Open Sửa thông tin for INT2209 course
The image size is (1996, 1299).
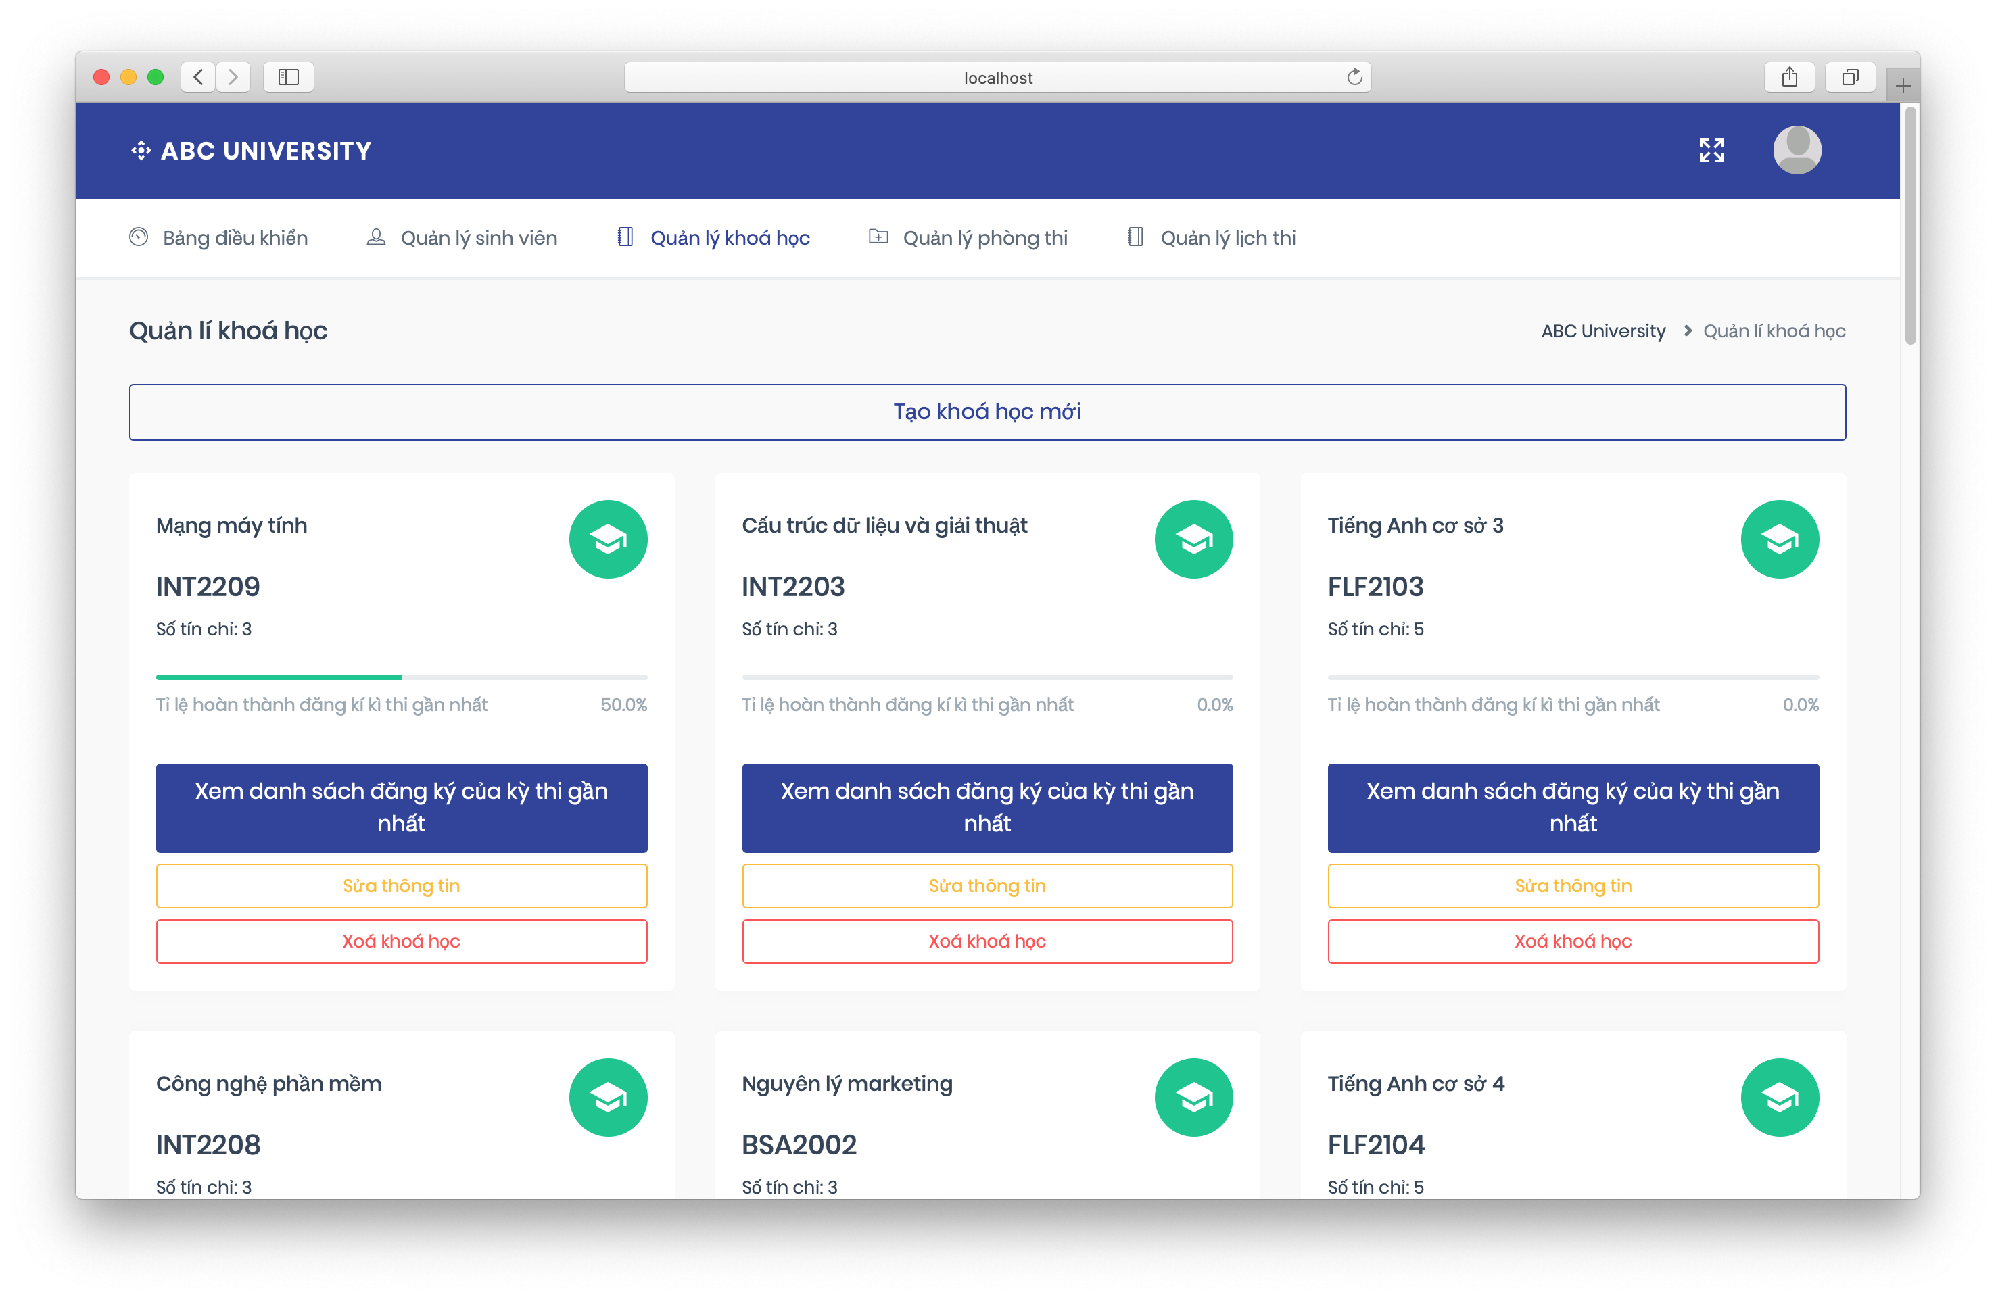point(402,885)
